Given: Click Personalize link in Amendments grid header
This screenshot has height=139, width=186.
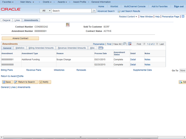Looking at the screenshot, I should tap(99, 44).
